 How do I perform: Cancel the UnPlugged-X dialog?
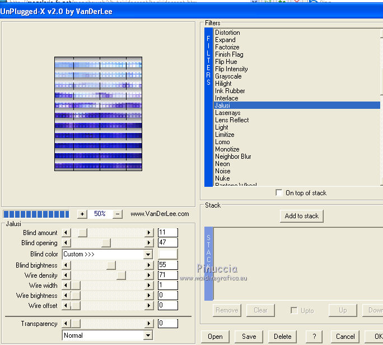345,337
